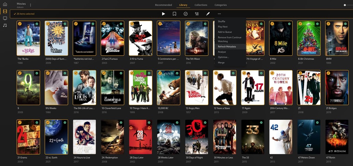Choose Play Next from the menu
Viewport: 353px width, 166px height.
click(230, 27)
